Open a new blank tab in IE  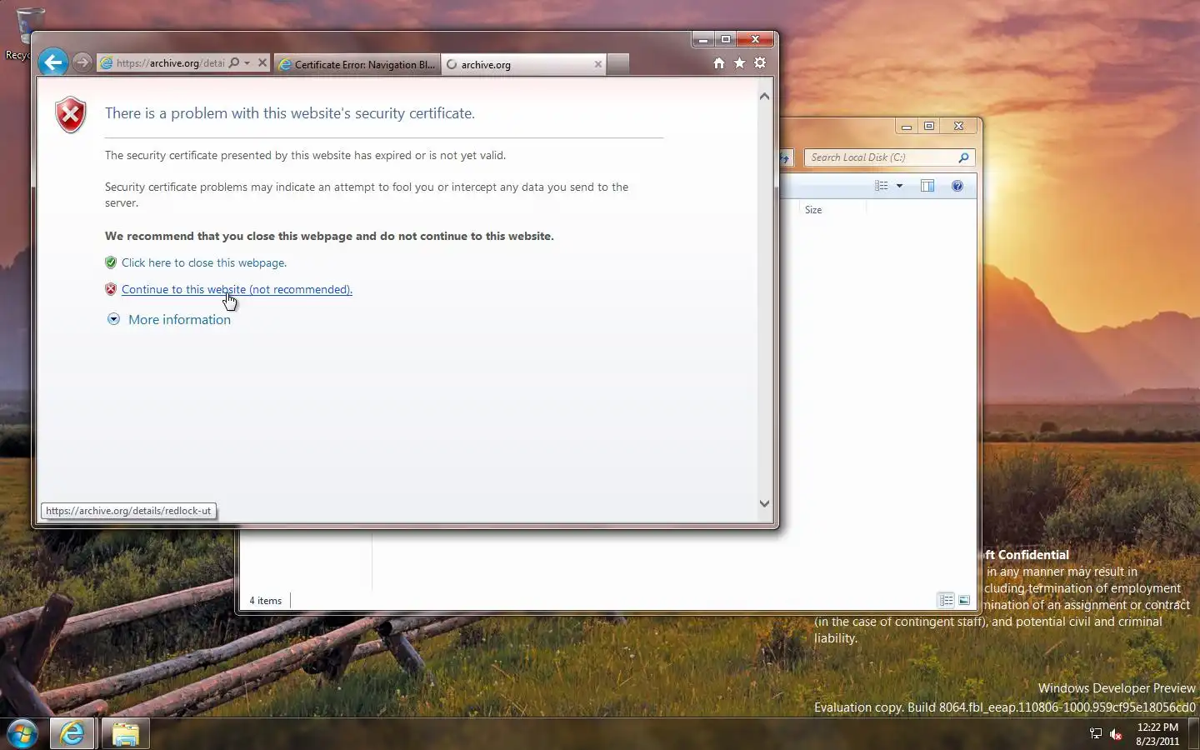[x=617, y=64]
